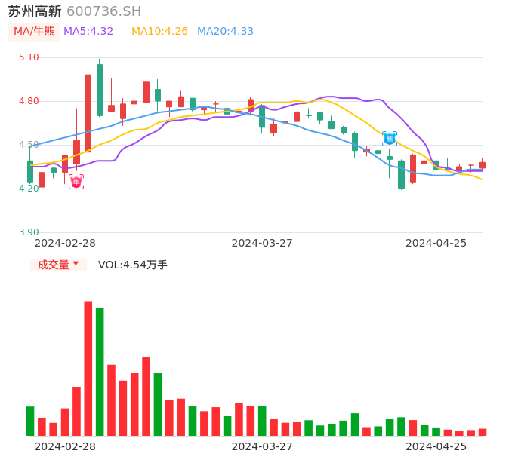The height and width of the screenshot is (457, 518).
Task: Click the large red candlestick reaching 4.98
Action: pos(88,113)
